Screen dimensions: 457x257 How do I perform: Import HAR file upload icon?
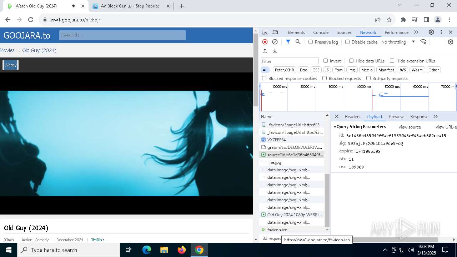tap(265, 51)
